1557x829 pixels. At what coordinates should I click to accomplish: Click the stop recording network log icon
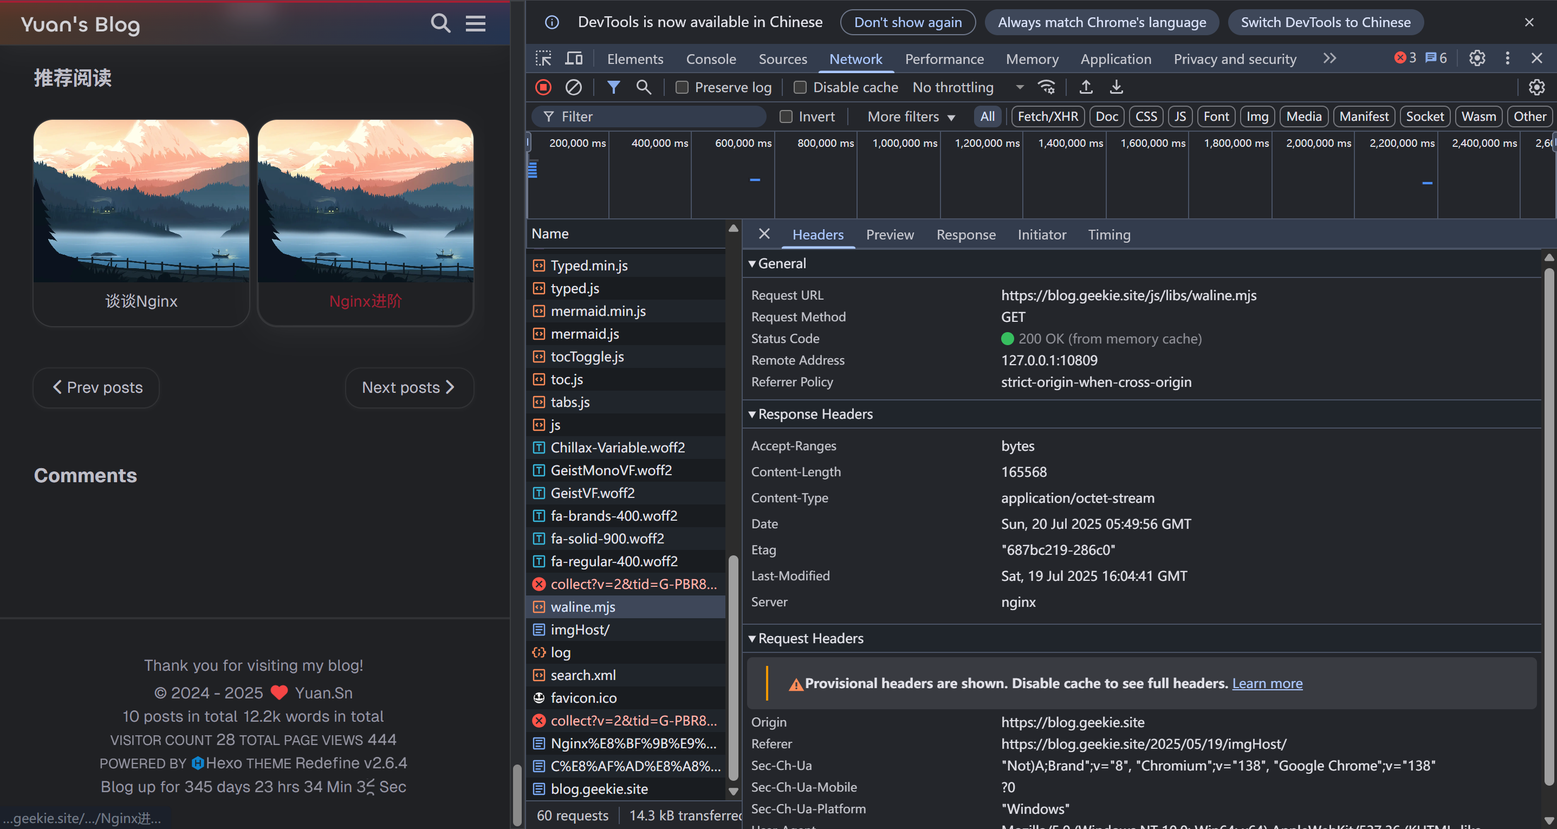point(543,87)
